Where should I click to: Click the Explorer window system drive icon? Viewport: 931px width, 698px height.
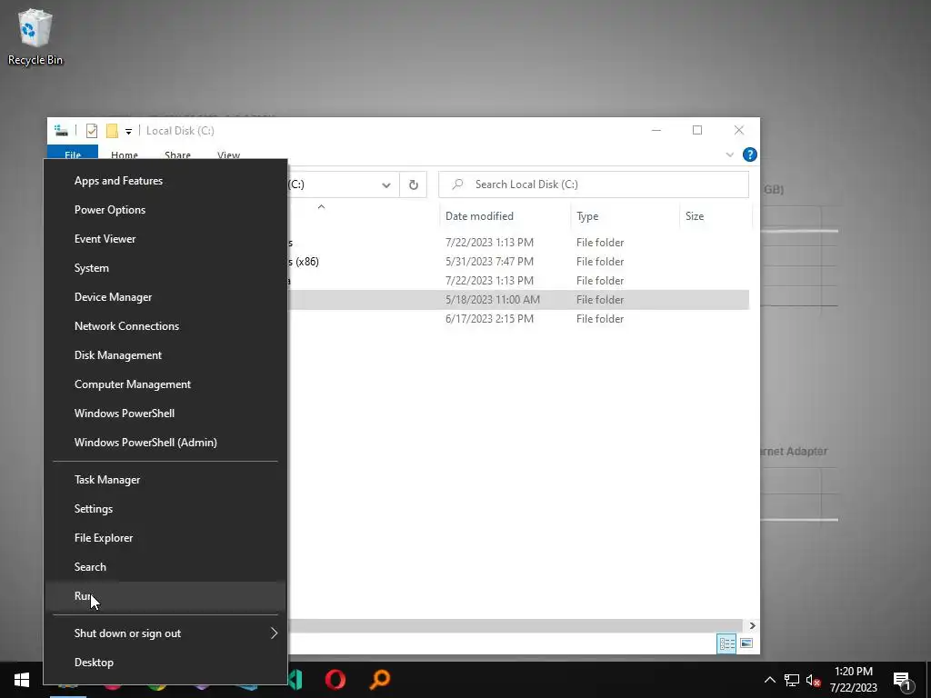pyautogui.click(x=61, y=130)
